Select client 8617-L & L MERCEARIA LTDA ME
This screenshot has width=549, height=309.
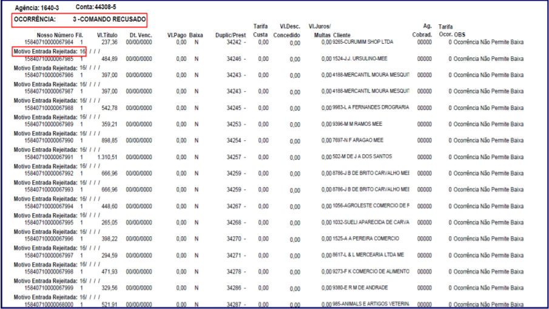[x=368, y=255]
